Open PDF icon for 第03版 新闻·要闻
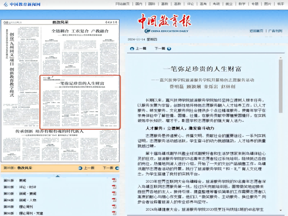Viewport: 288px width, 216px height. (x=114, y=193)
